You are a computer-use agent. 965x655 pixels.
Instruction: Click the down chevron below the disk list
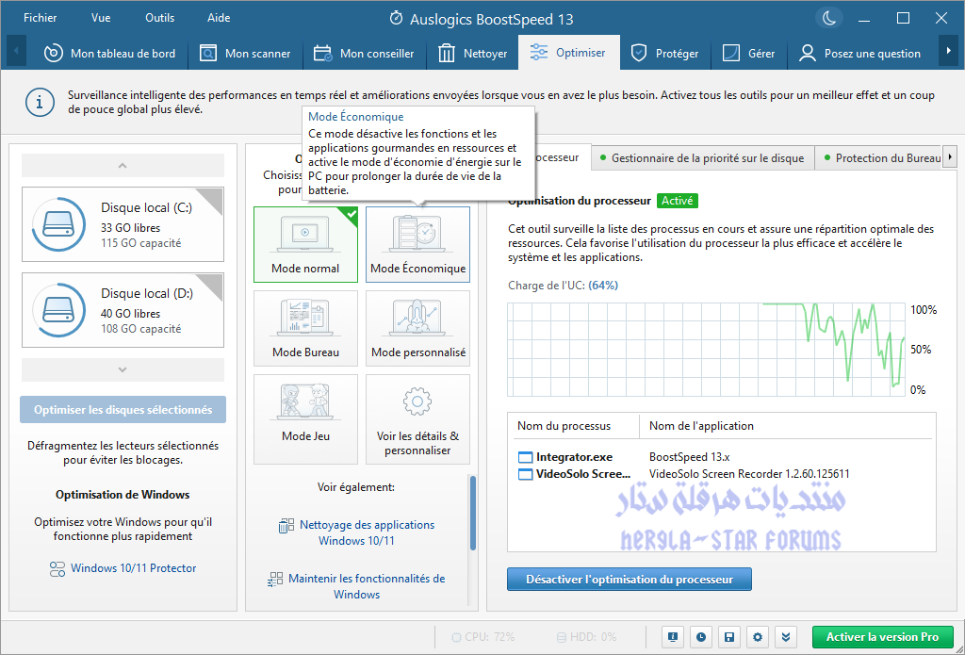[x=123, y=369]
